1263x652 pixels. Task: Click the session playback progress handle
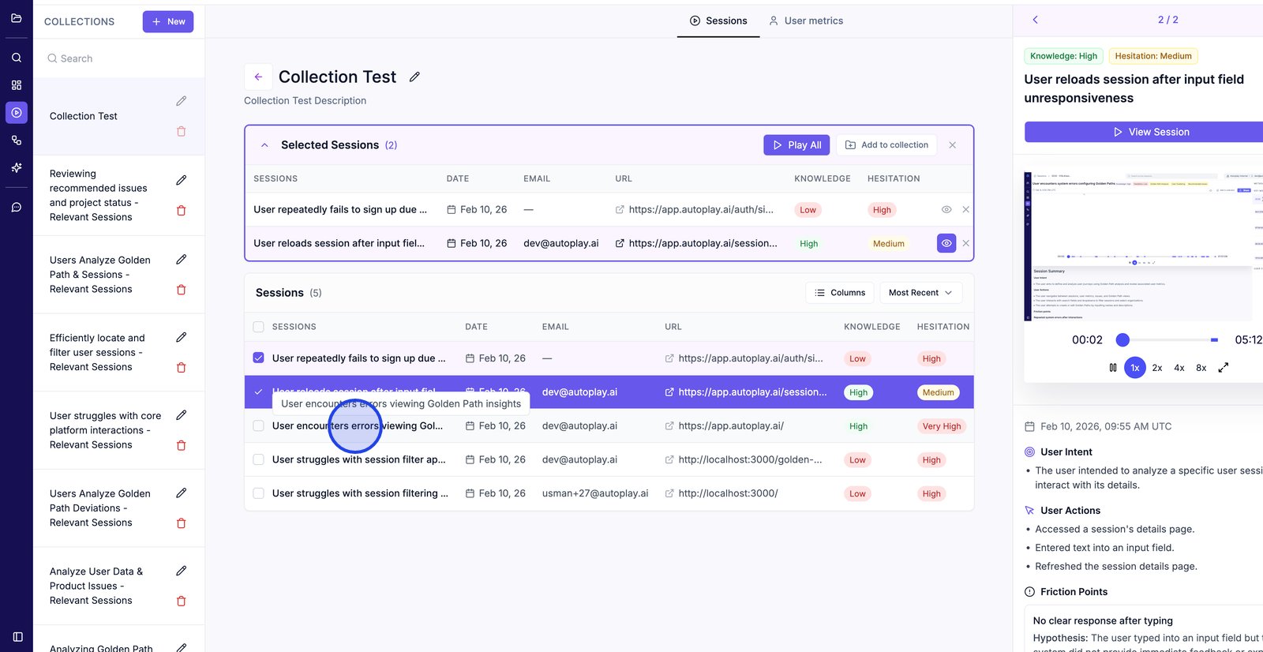(1122, 339)
